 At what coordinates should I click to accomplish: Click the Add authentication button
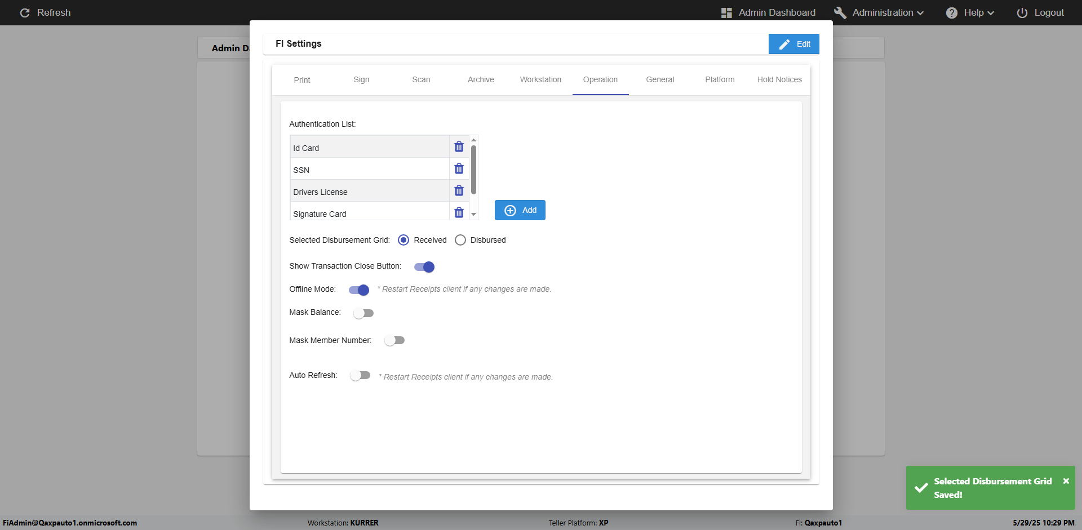click(x=520, y=210)
